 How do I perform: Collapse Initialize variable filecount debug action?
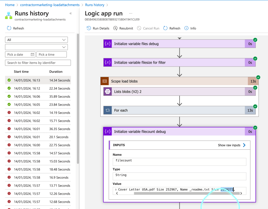click(x=179, y=131)
